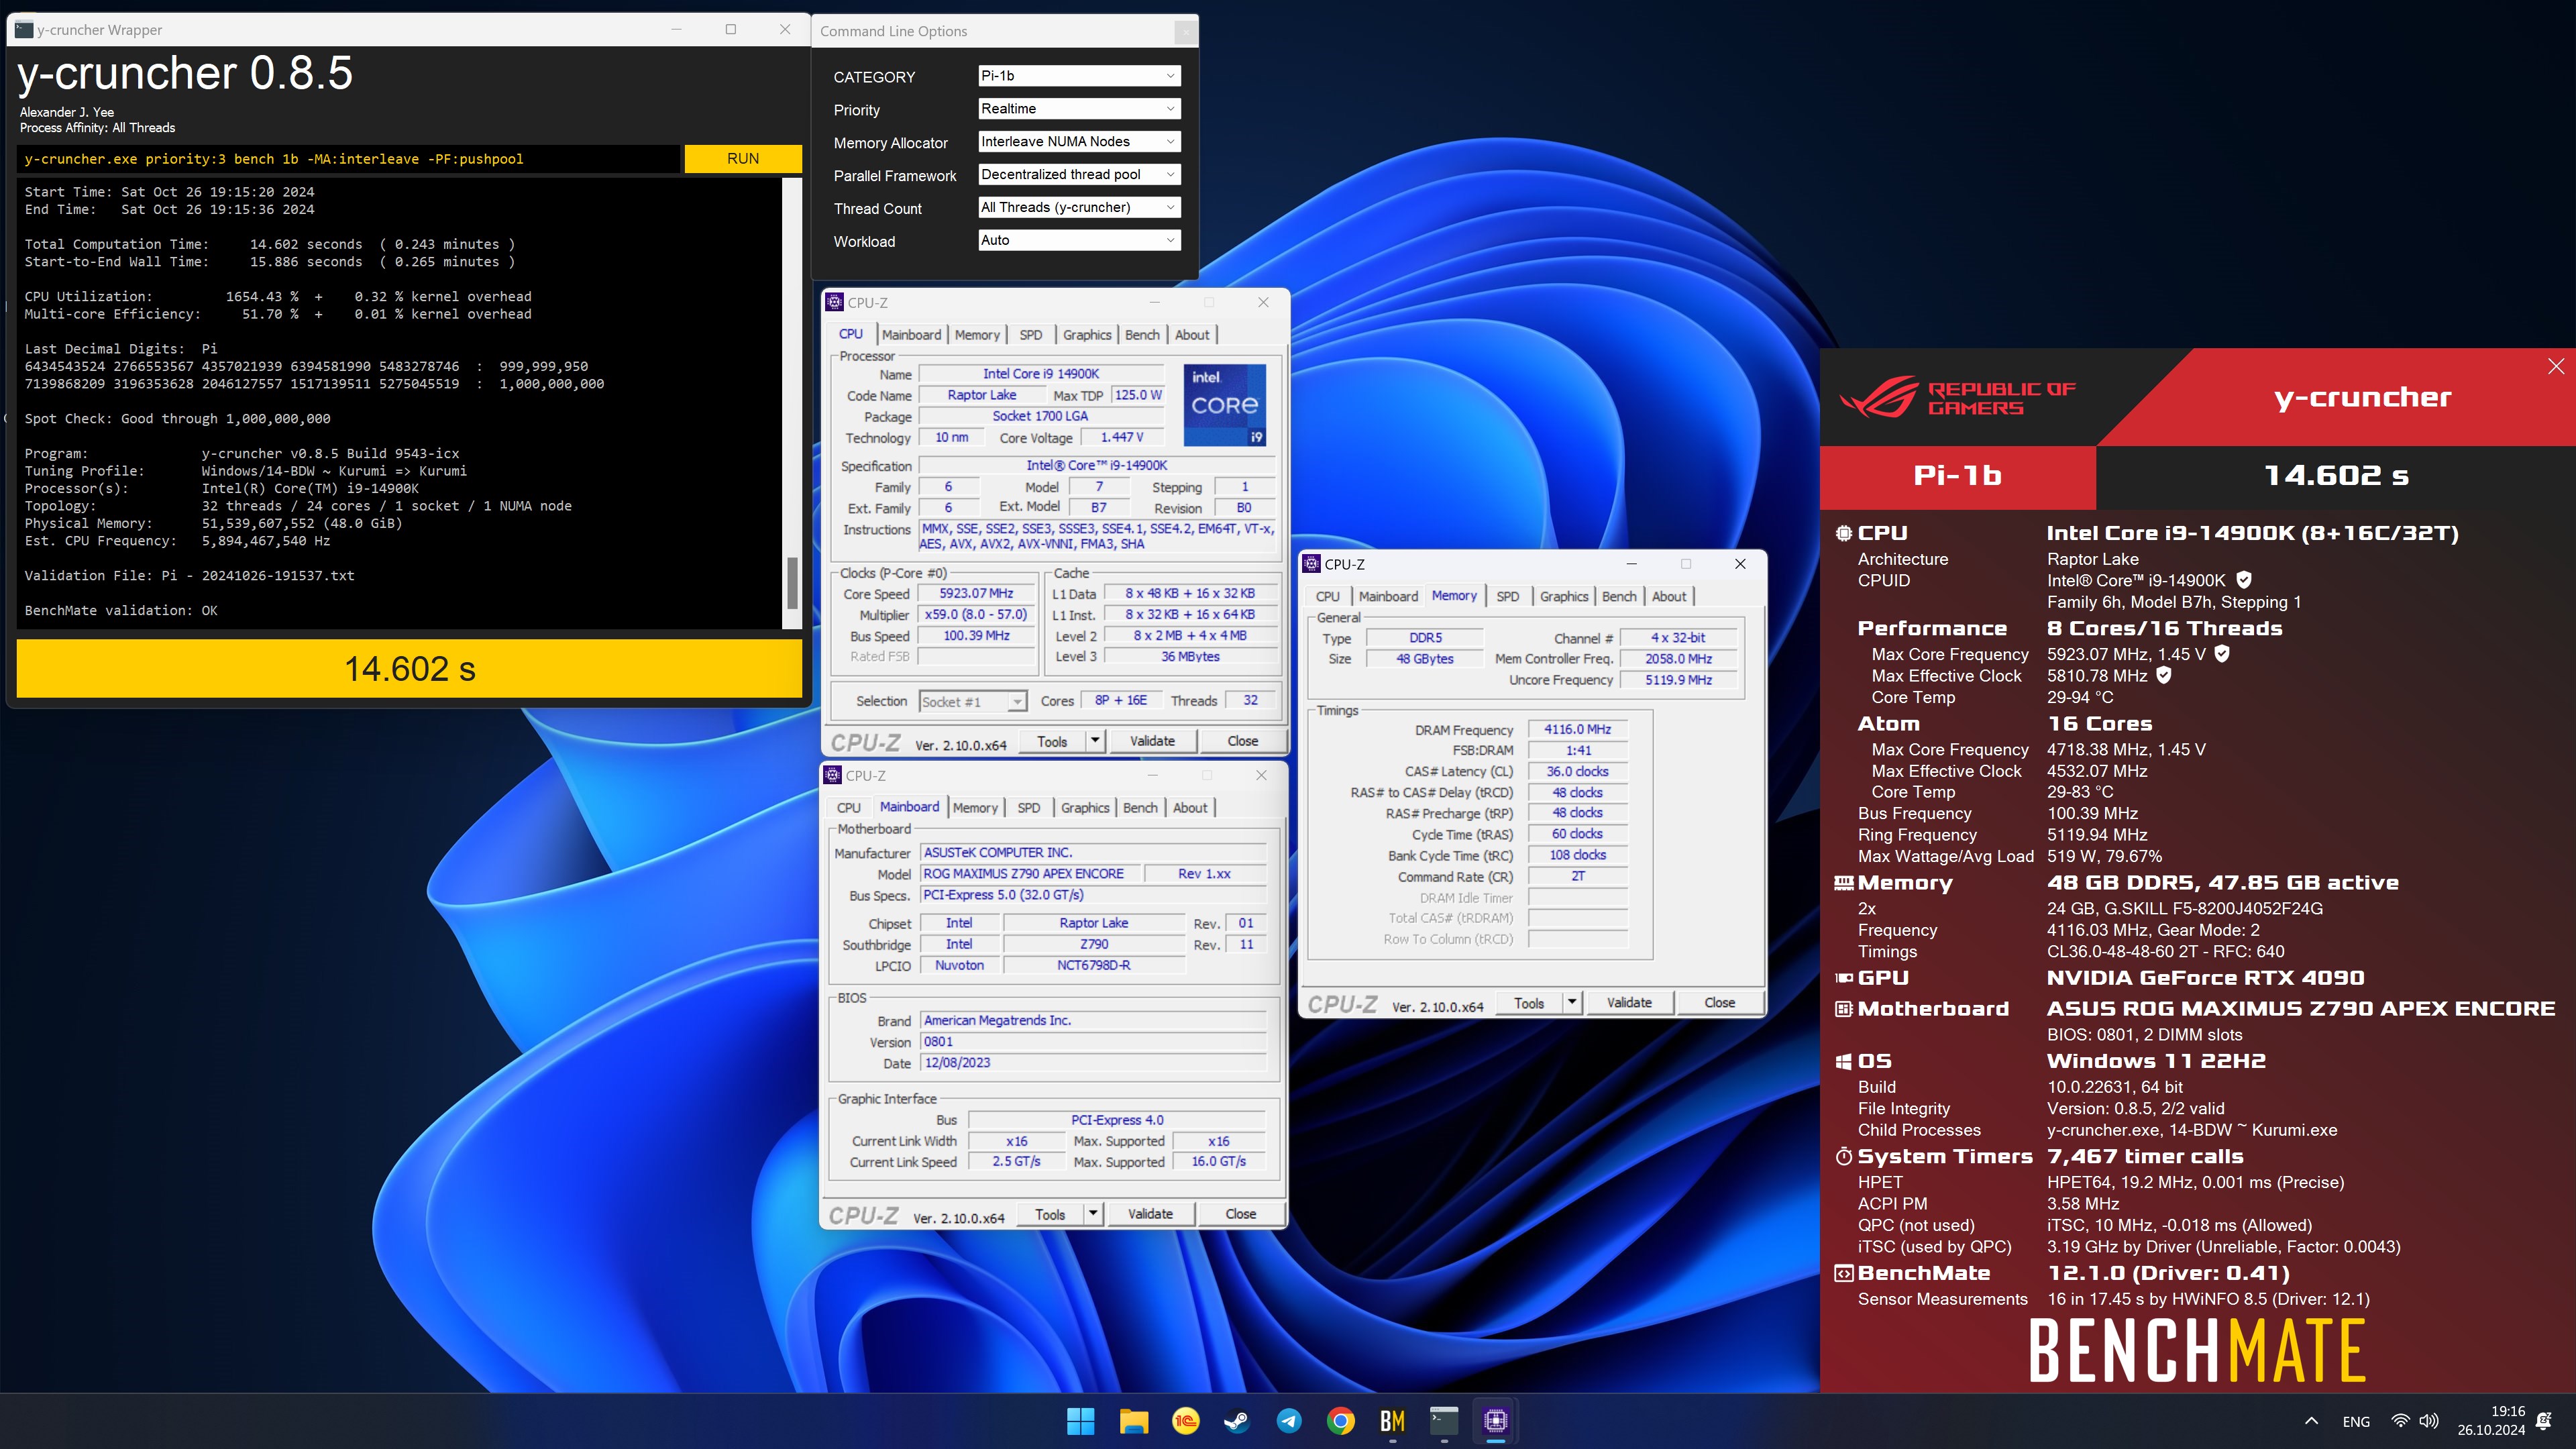Click Close button in CPU-Z Memory window
This screenshot has height=1449, width=2576.
click(1720, 1002)
